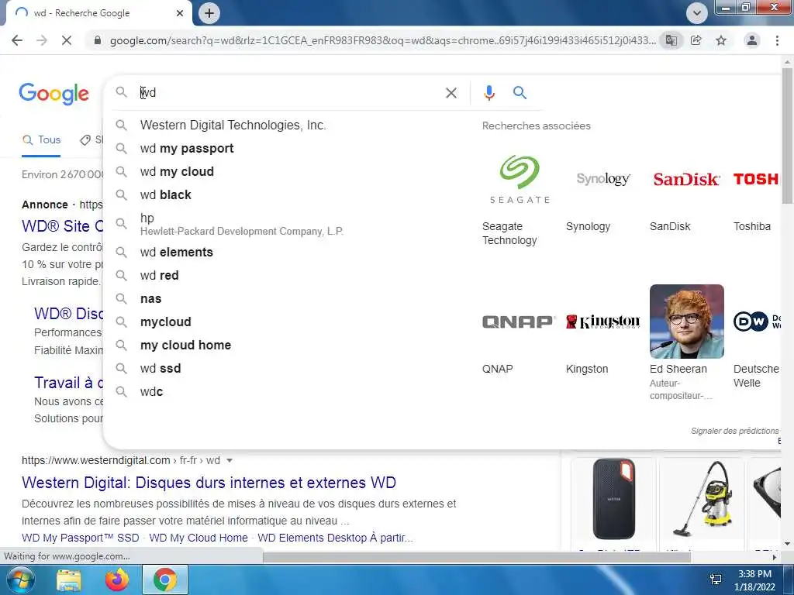794x595 pixels.
Task: Click the vacuum cleaner product image
Action: click(702, 500)
